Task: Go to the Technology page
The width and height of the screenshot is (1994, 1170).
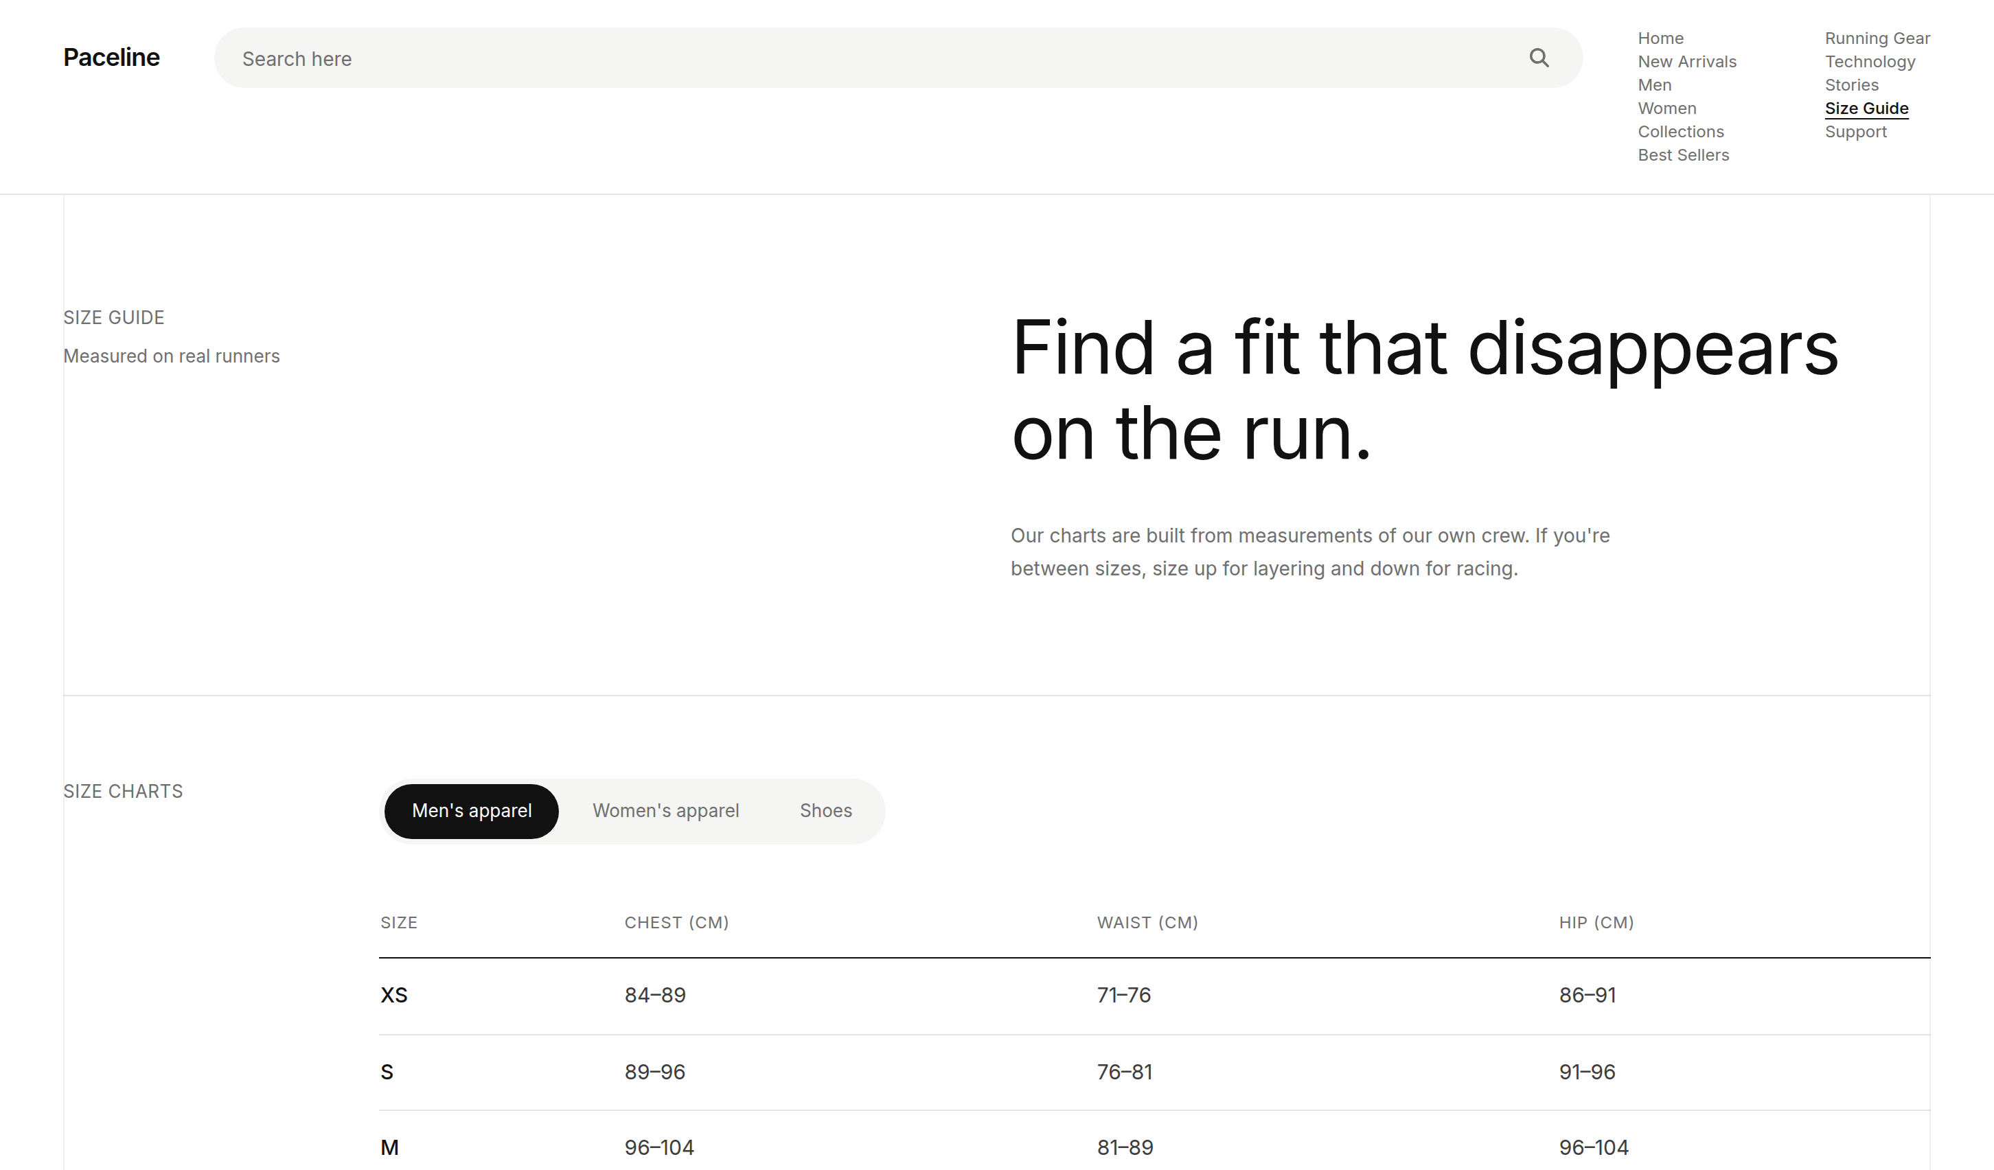Action: (1870, 62)
